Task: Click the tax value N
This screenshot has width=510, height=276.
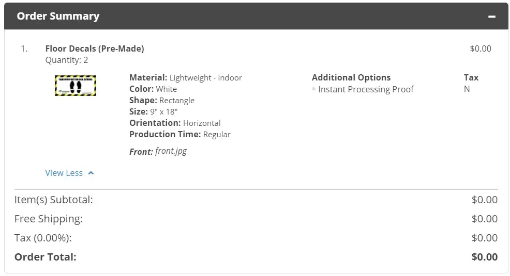Action: click(x=467, y=89)
